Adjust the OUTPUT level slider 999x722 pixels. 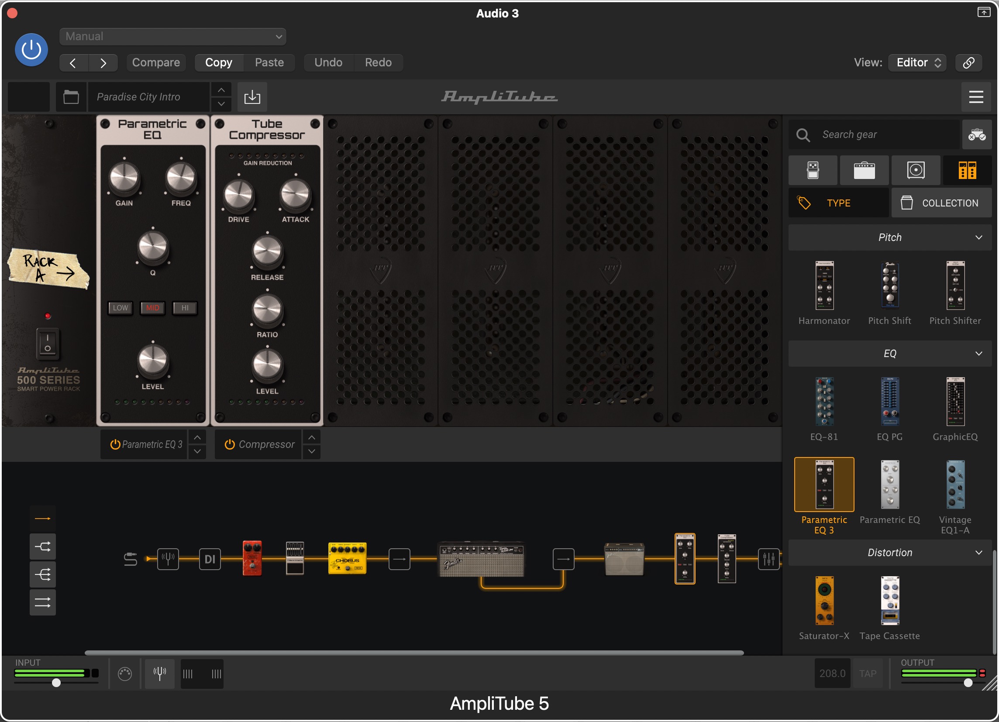[968, 683]
